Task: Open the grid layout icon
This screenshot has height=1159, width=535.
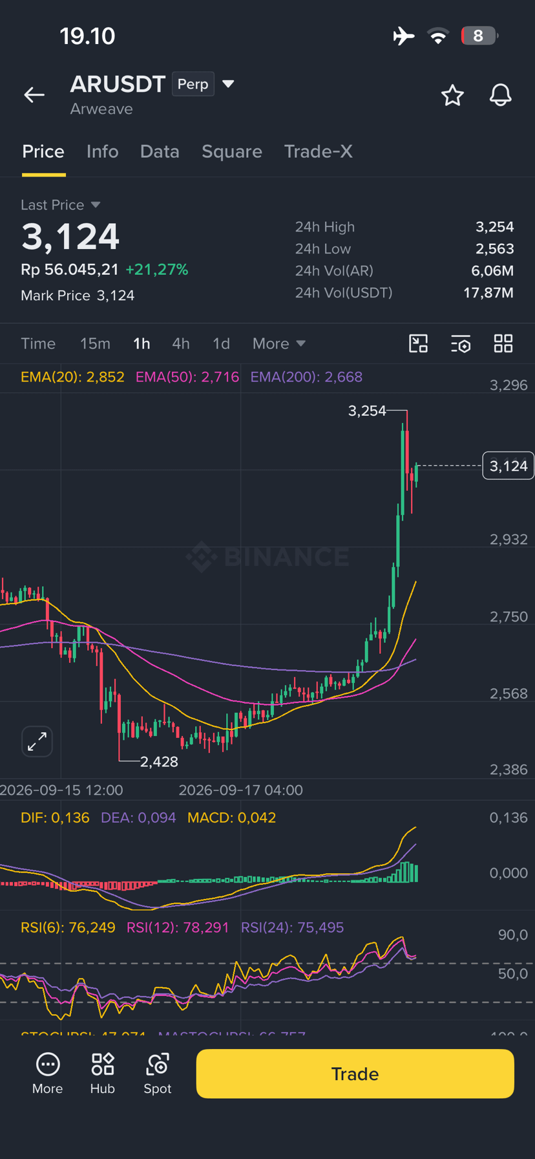Action: coord(503,343)
